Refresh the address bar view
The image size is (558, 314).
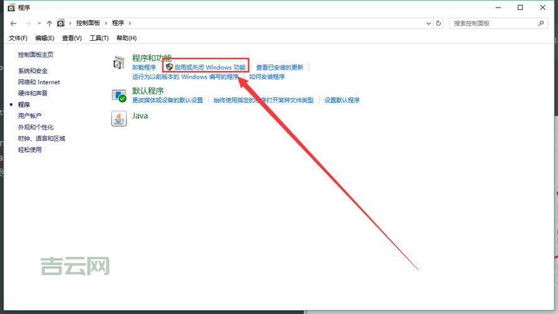coord(438,23)
